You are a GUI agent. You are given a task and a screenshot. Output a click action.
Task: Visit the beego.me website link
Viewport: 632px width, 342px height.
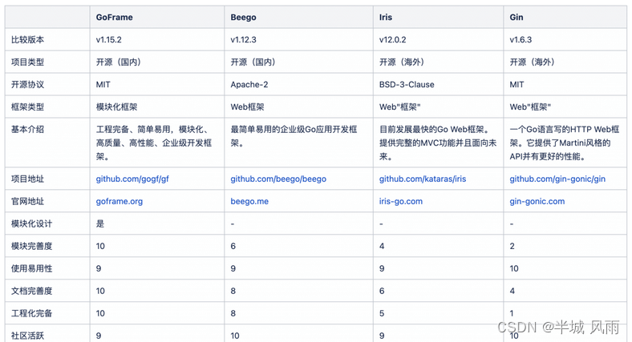[249, 201]
